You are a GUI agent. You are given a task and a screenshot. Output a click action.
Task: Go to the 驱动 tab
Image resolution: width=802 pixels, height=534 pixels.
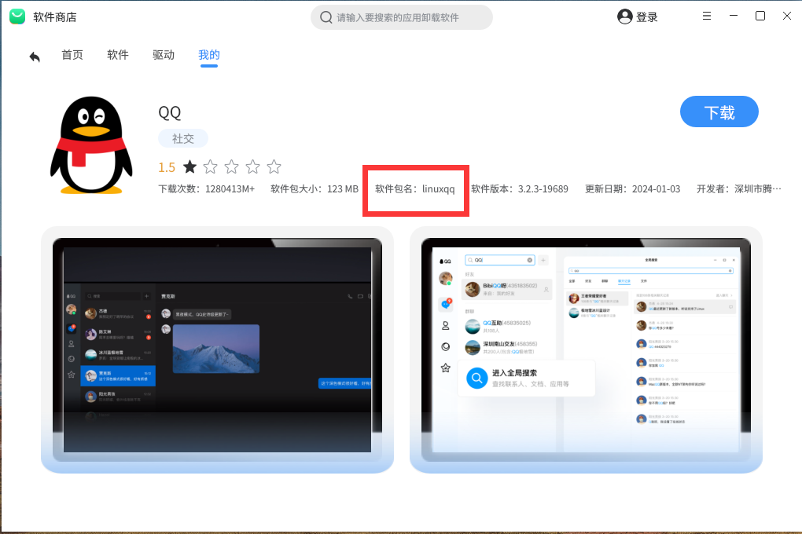164,55
